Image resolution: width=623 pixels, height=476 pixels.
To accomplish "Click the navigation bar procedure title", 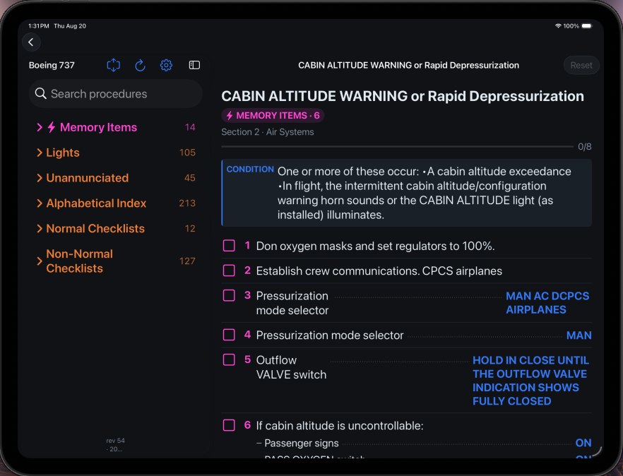I will 408,65.
